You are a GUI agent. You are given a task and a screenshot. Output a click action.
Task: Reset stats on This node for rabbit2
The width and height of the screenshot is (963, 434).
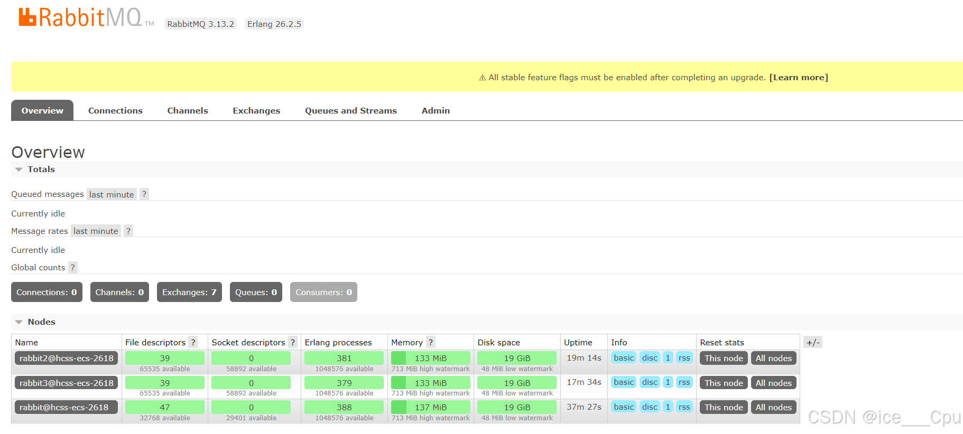(724, 358)
